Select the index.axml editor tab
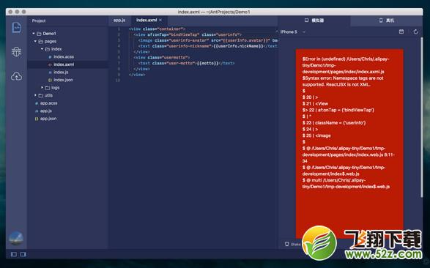This screenshot has height=268, width=430. pos(147,21)
